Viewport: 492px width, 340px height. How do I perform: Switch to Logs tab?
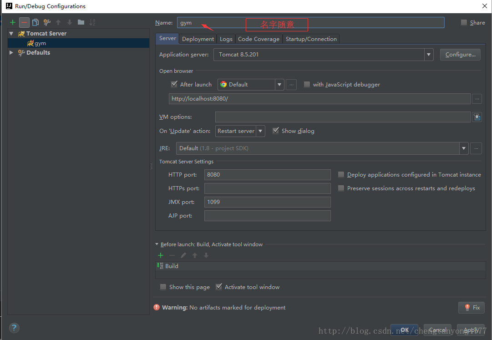(x=226, y=39)
